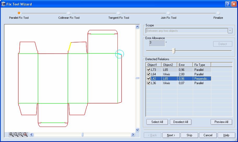Click the help question mark in title bar
The height and width of the screenshot is (142, 238).
(x=228, y=4)
